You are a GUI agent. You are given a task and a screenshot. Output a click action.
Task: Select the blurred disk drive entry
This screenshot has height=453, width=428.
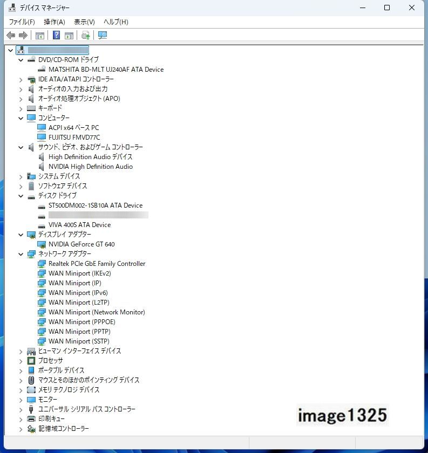point(98,215)
